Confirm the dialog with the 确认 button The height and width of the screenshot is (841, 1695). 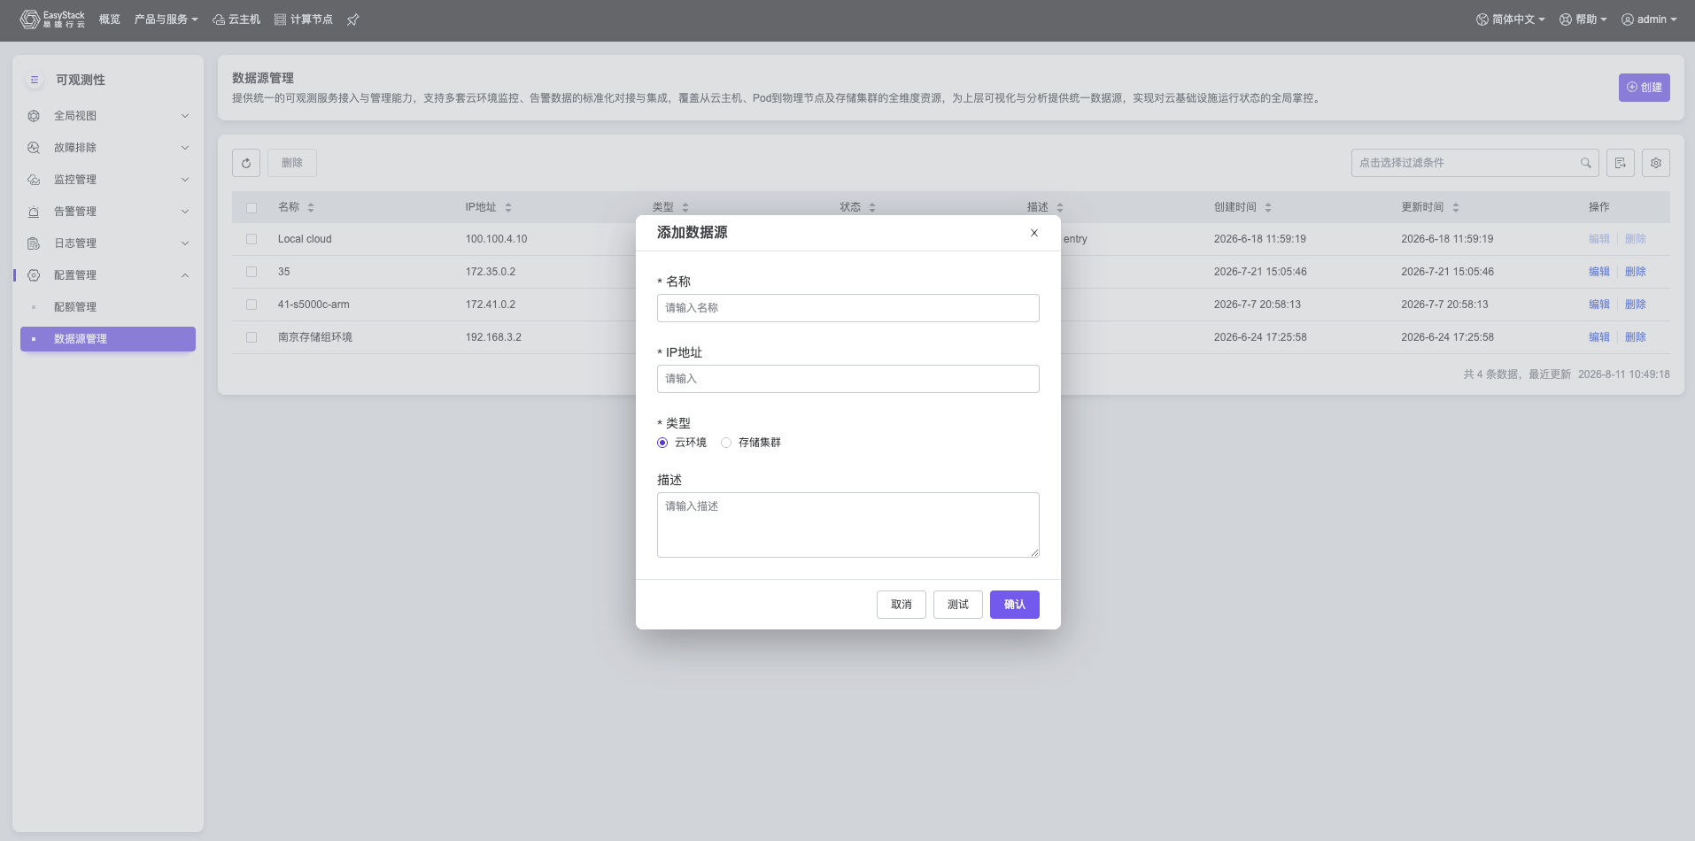[1015, 605]
